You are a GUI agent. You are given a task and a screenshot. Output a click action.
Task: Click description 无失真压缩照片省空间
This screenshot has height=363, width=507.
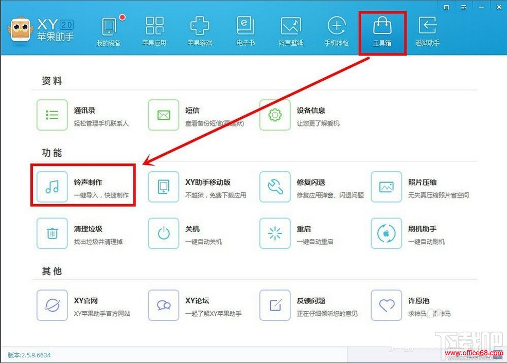tap(439, 195)
